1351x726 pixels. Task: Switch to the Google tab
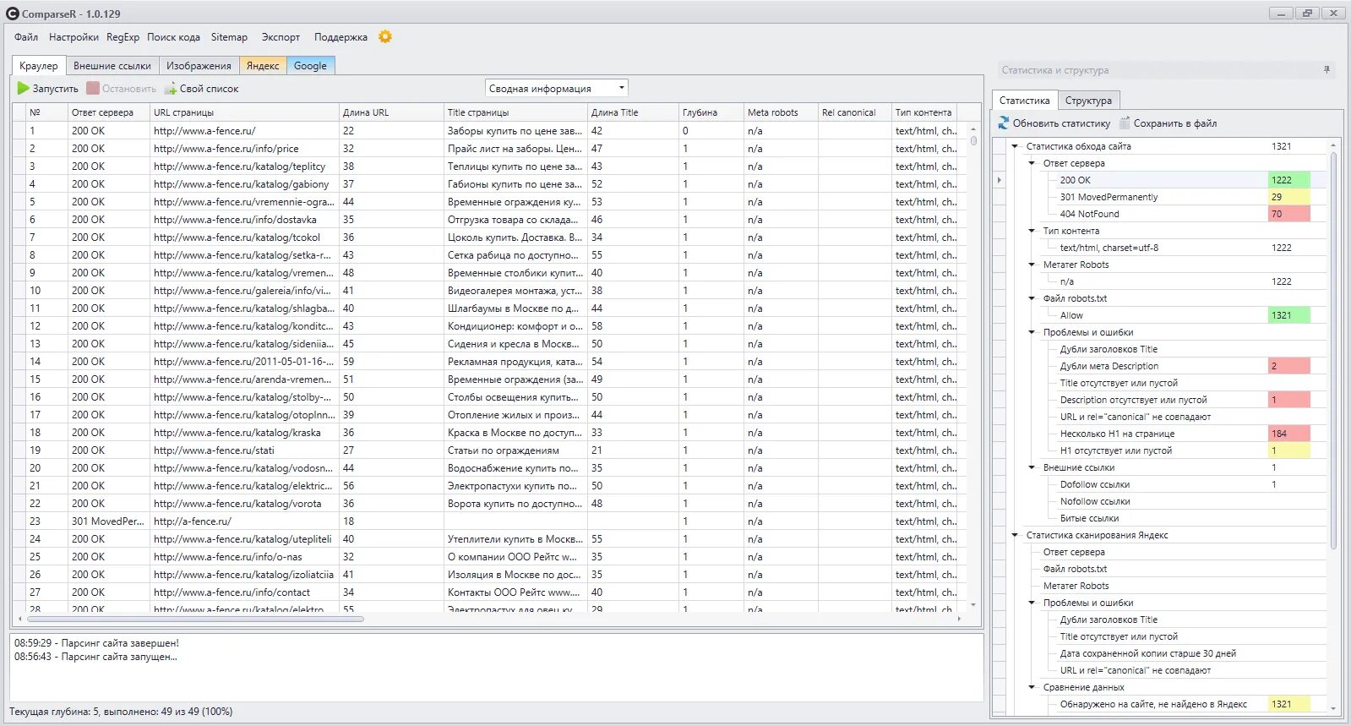pos(310,65)
